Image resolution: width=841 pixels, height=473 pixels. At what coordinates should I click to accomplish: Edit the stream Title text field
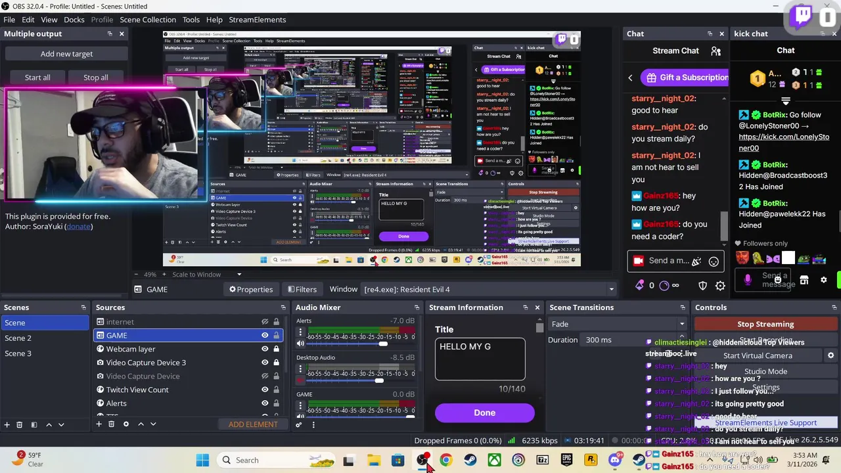(480, 359)
